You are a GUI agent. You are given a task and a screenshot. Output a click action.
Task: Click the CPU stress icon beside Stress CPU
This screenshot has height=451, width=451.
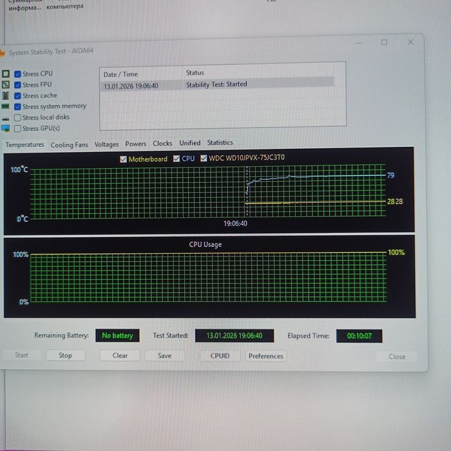5,74
